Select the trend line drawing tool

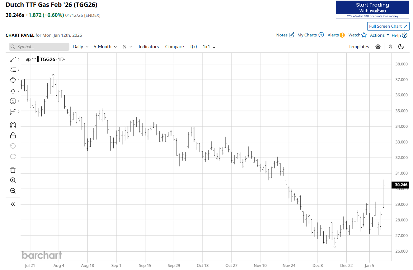(13, 59)
